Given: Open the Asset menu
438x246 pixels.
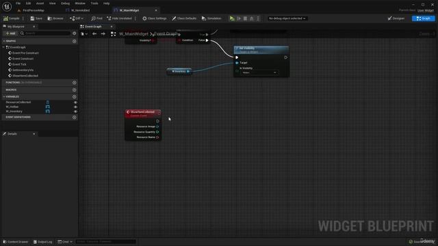Looking at the screenshot, I should [40, 3].
